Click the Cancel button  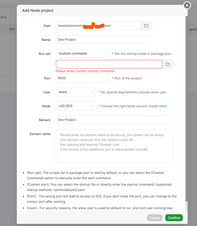coord(155,218)
